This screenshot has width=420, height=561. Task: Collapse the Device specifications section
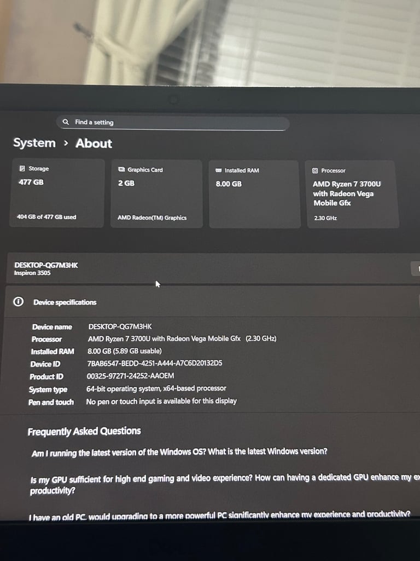(x=212, y=302)
